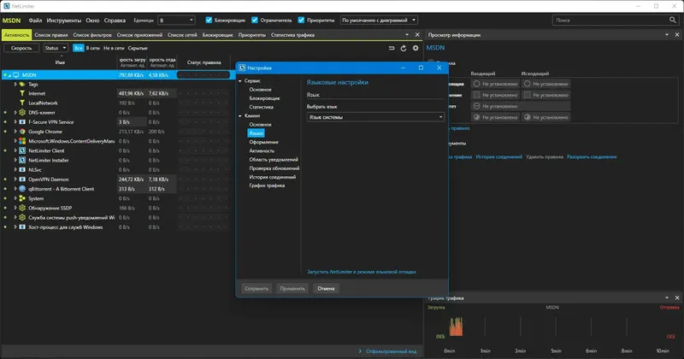Viewport: 684px width, 359px height.
Task: Expand the Tags tree node
Action: (15, 85)
